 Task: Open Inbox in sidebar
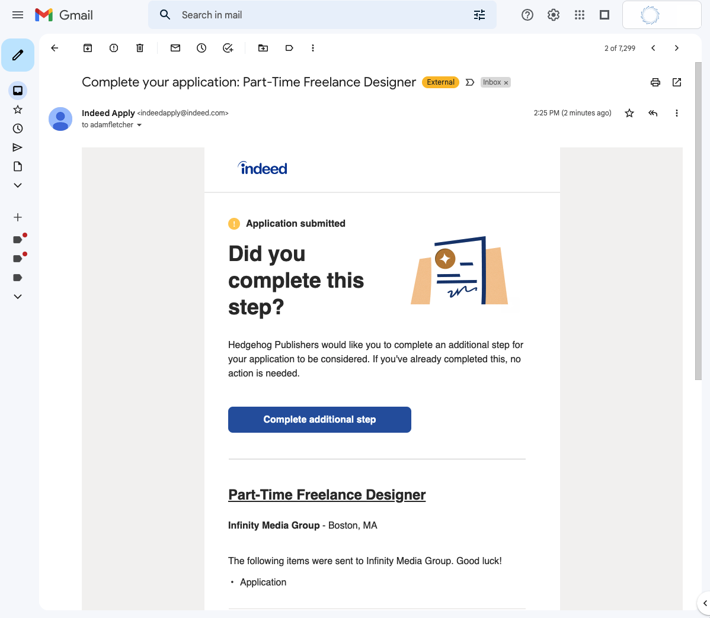[18, 91]
